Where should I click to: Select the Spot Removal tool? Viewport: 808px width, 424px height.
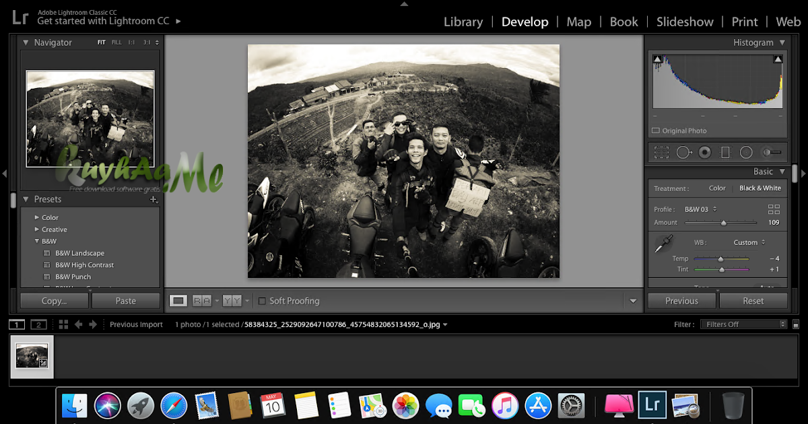pyautogui.click(x=685, y=153)
